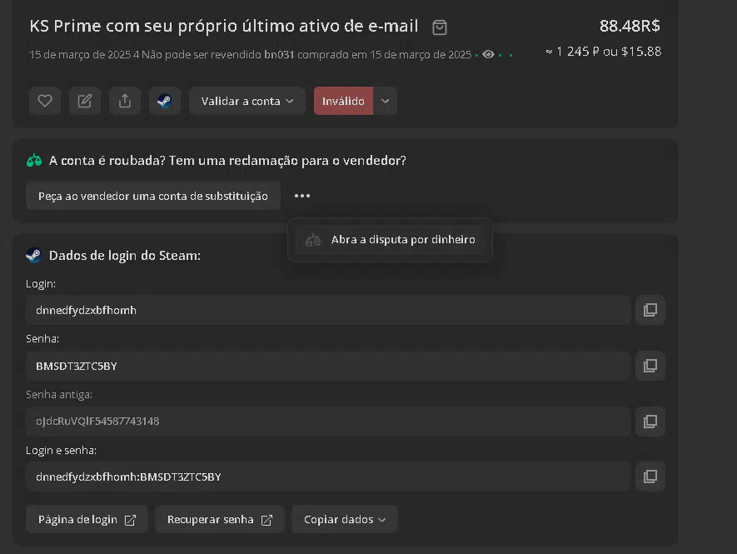This screenshot has height=554, width=737.
Task: Expand the Validar a conta dropdown
Action: 247,101
